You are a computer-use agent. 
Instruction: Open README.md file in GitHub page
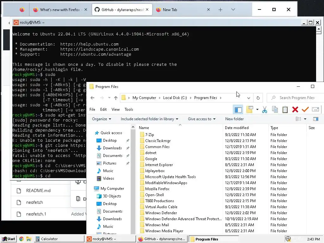point(38,190)
